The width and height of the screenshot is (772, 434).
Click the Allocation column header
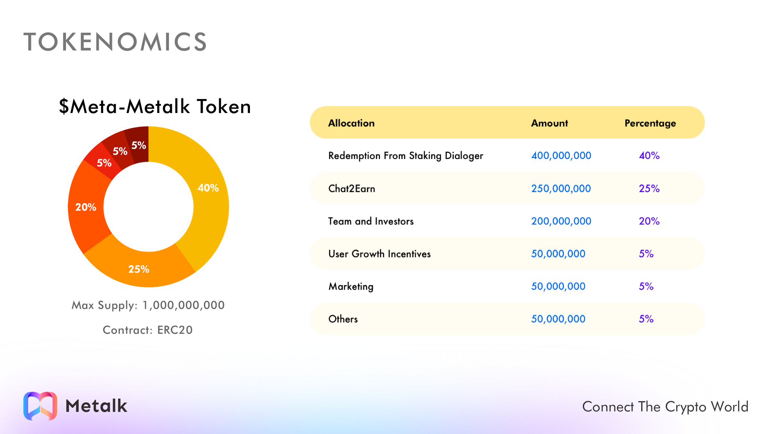point(351,123)
